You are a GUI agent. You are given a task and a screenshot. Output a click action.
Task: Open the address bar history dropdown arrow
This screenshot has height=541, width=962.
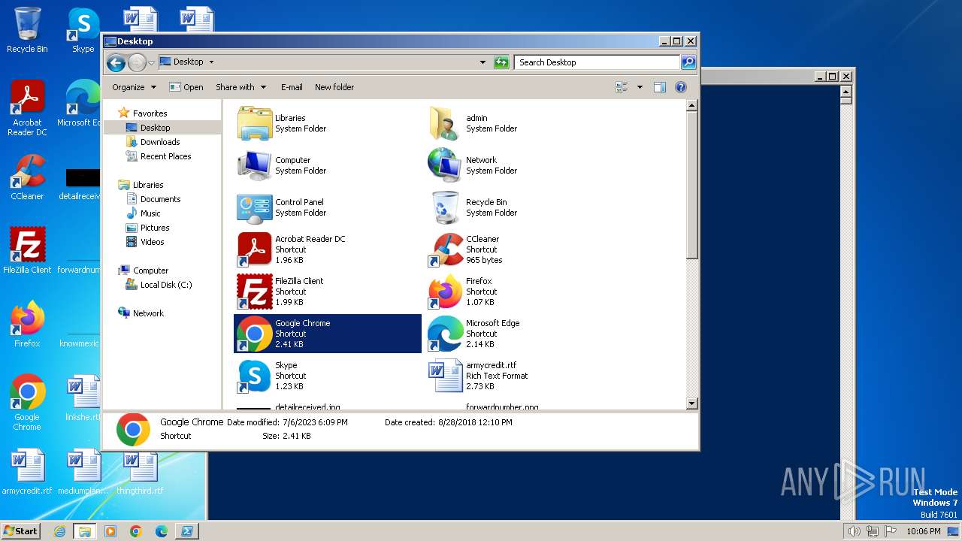point(483,62)
